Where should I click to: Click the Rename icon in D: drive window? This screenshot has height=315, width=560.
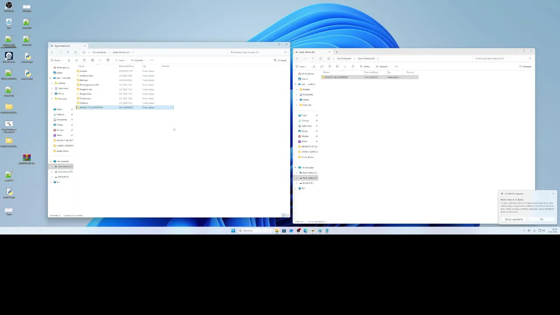pyautogui.click(x=337, y=66)
